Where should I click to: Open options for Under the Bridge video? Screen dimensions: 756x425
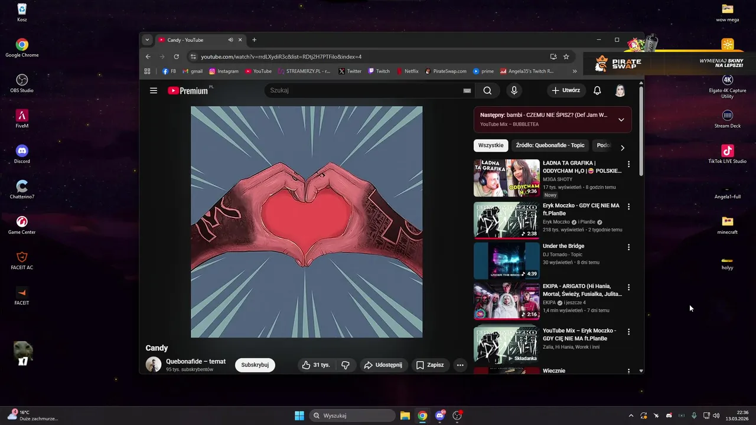point(628,247)
